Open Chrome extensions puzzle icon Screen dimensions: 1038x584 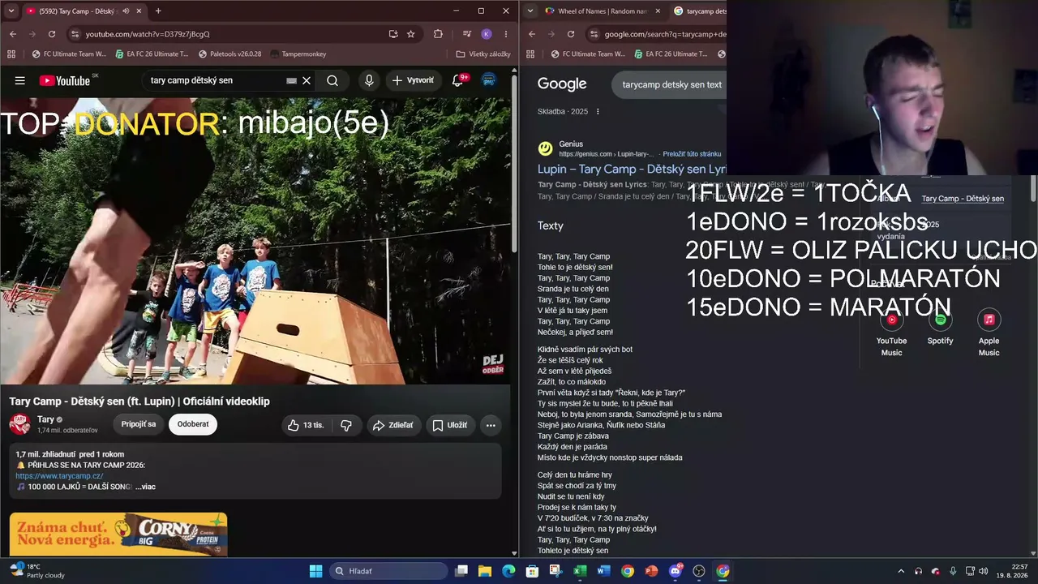pos(439,34)
